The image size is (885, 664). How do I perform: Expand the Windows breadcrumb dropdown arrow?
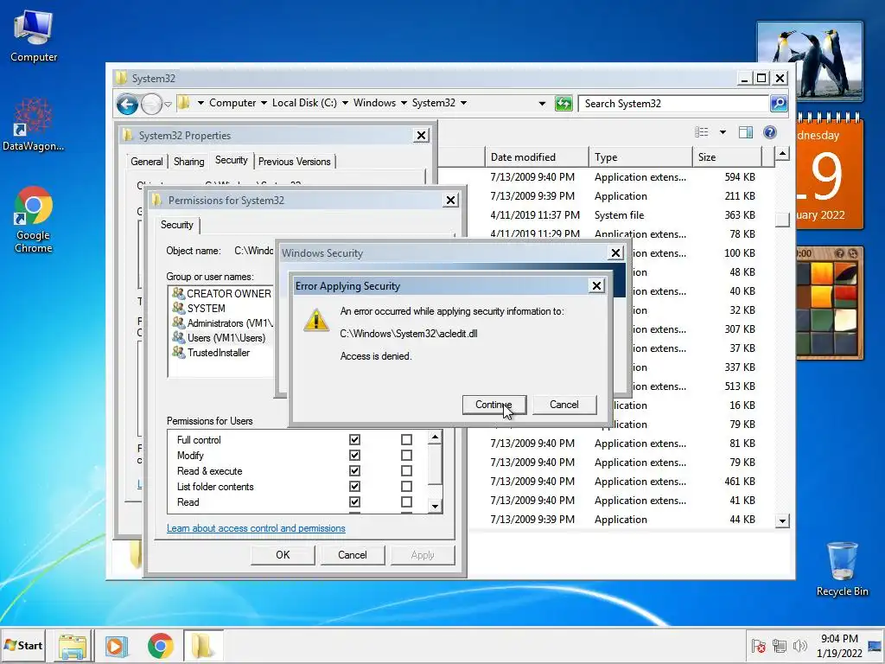[404, 104]
